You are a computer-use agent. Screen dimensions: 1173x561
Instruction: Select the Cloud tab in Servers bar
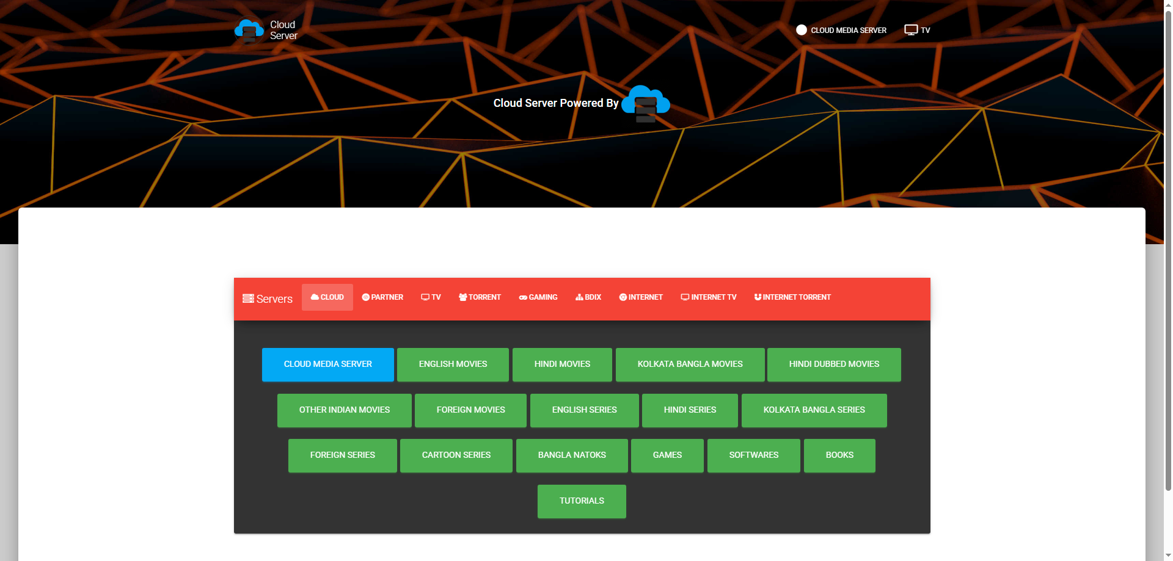click(327, 297)
